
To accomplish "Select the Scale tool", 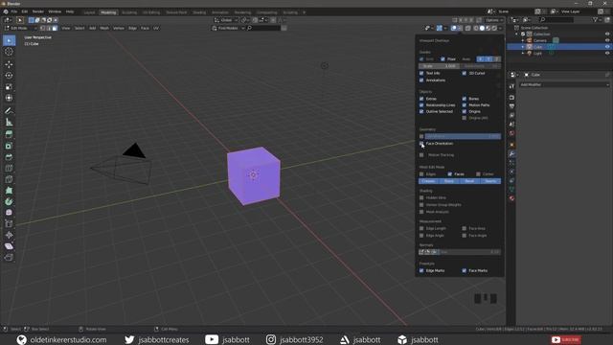I will tap(9, 87).
